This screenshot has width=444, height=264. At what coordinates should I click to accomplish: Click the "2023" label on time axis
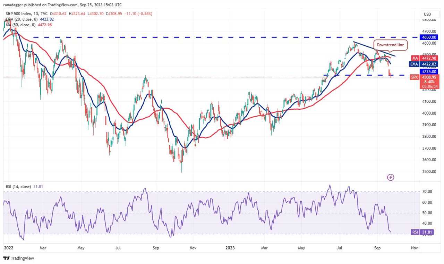tap(230, 248)
